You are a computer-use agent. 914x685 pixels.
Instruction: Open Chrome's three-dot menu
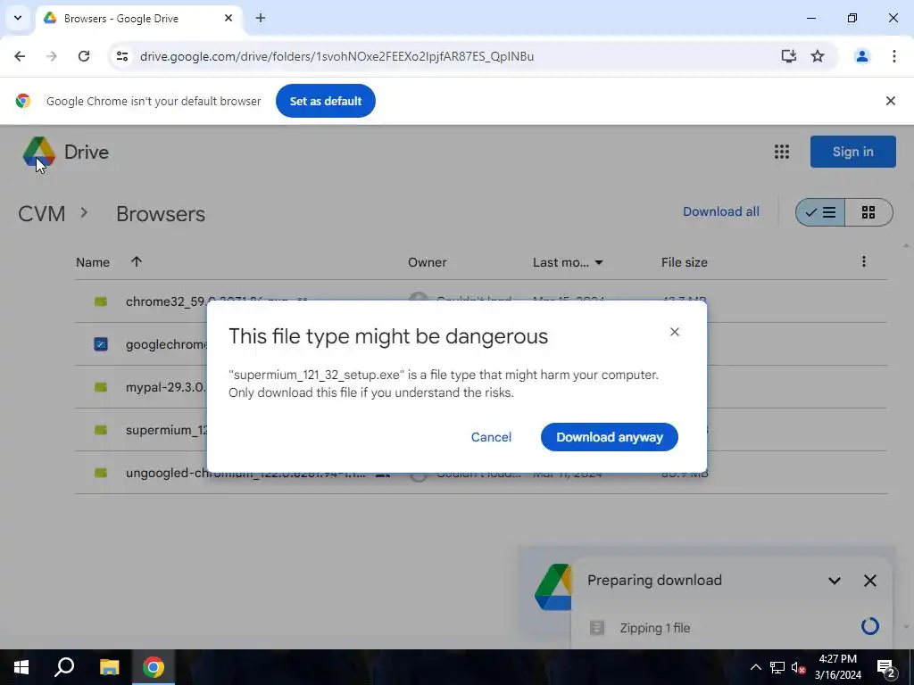tap(893, 56)
